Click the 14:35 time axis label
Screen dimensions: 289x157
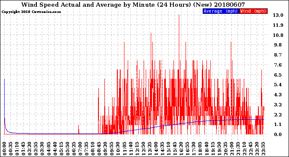(x=163, y=149)
